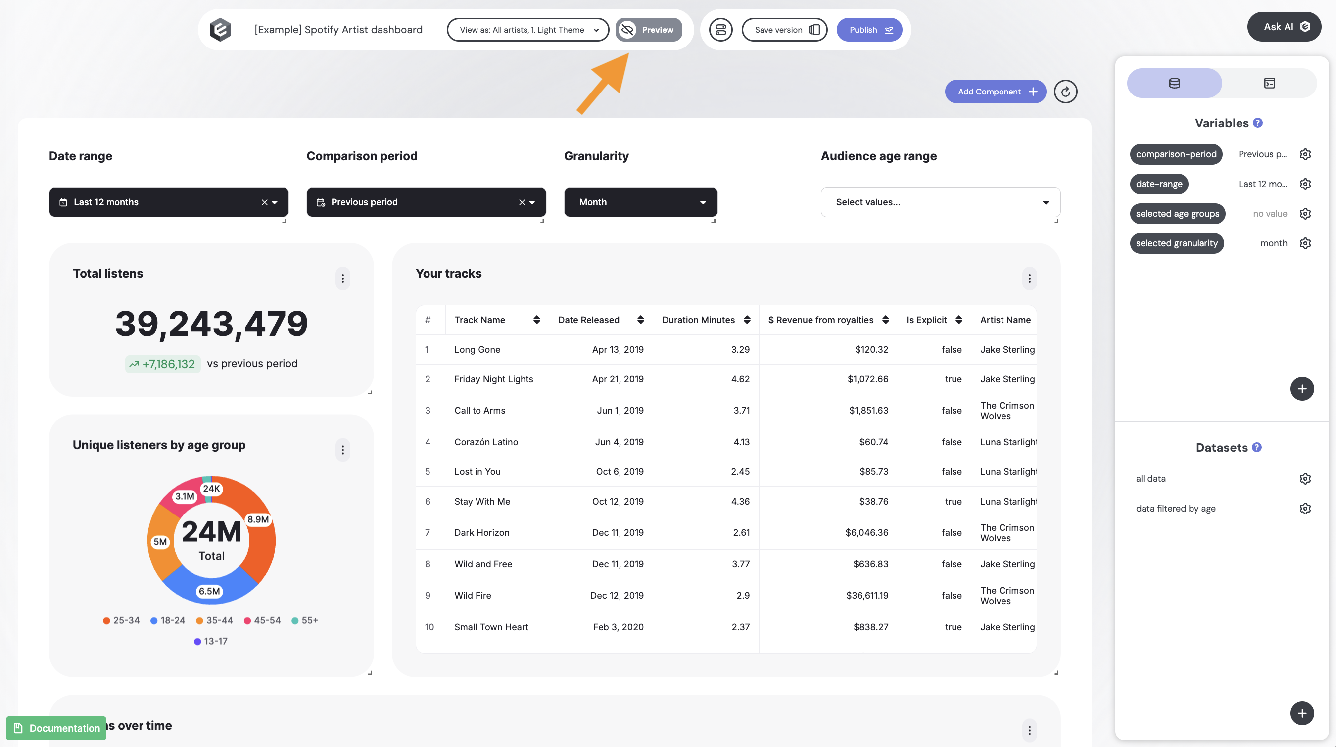
Task: Open the View as theme dropdown
Action: coord(527,30)
